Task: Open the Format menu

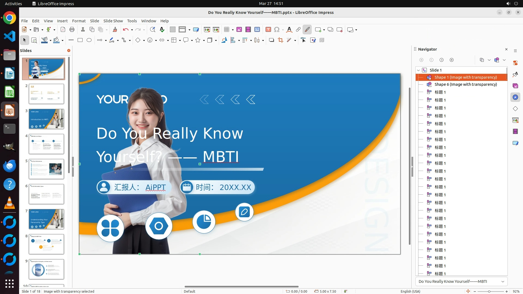Action: [x=79, y=21]
